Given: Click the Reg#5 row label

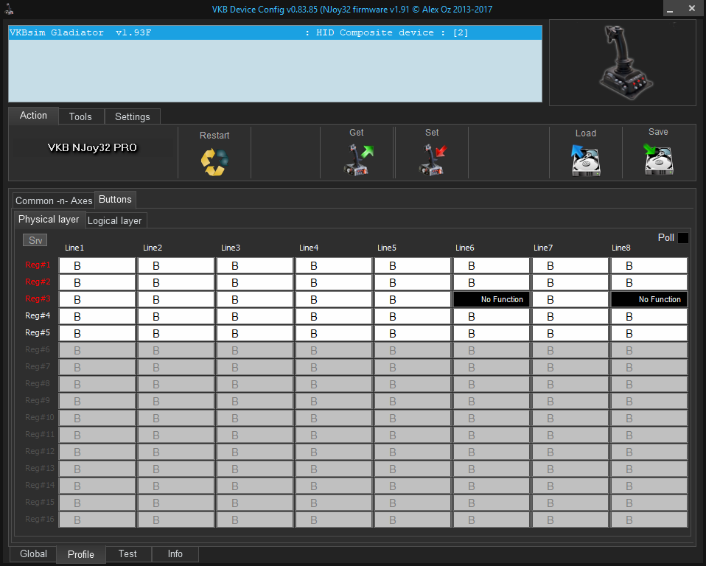Looking at the screenshot, I should click(x=38, y=332).
